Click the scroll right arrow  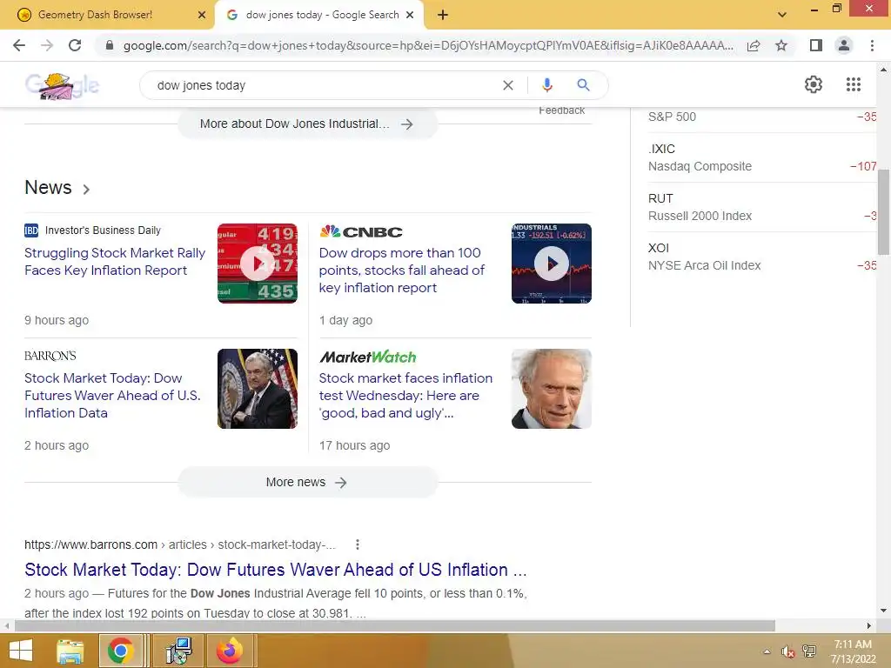click(869, 626)
